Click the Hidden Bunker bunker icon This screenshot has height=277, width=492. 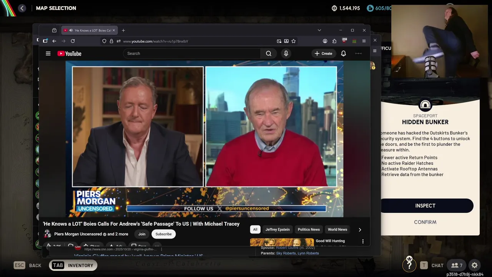[425, 105]
